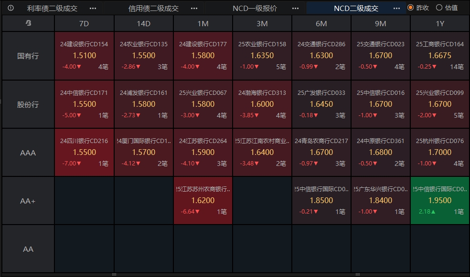Click the 3M column header

[x=262, y=23]
